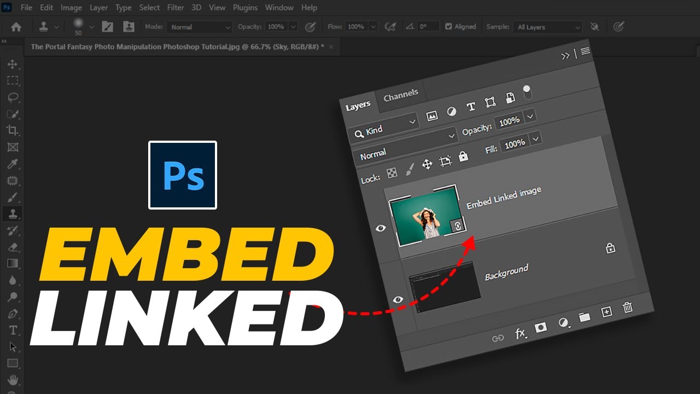700x394 pixels.
Task: Select the Clone Stamp tool in the toolbar
Action: (12, 213)
